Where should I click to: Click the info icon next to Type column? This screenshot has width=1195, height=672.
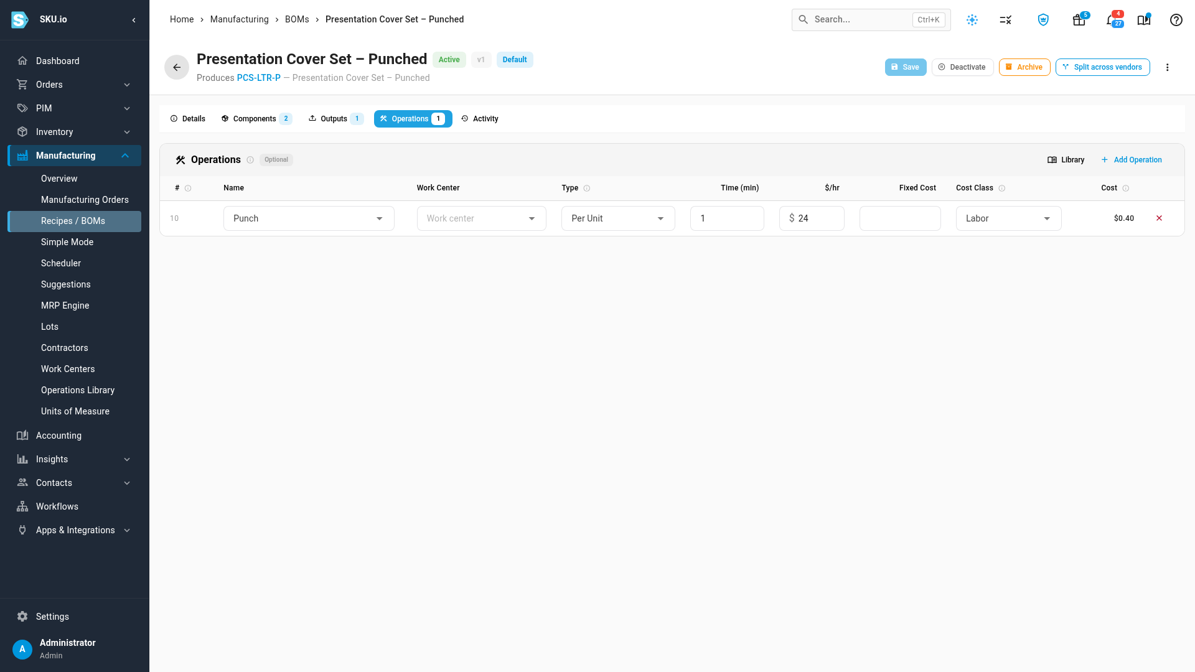tap(587, 189)
